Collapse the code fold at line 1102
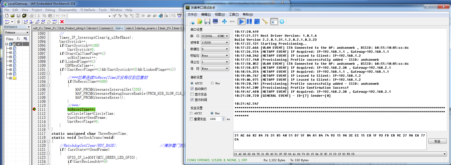Screen dimensions: 451x165 (48, 73)
